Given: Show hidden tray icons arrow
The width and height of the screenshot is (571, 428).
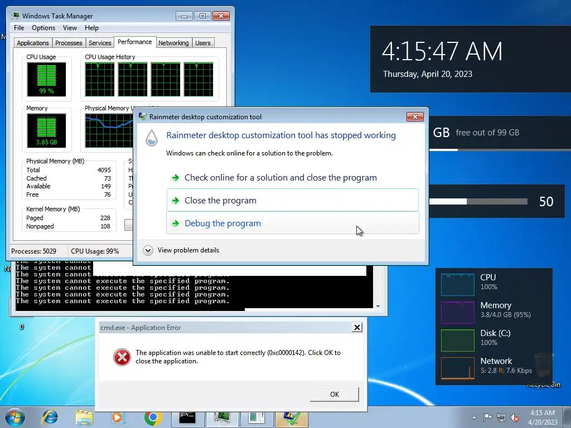Looking at the screenshot, I should [474, 417].
